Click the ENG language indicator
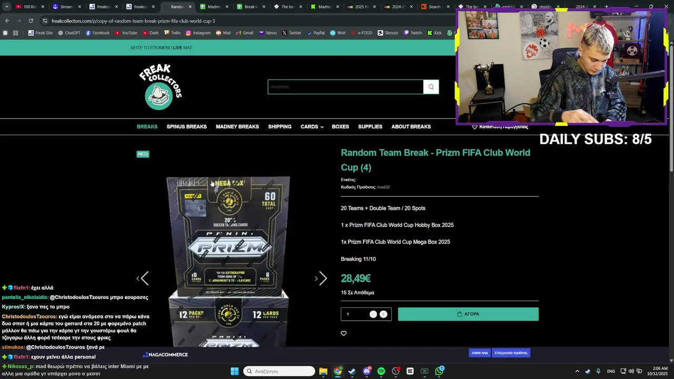This screenshot has height=379, width=674. point(611,371)
